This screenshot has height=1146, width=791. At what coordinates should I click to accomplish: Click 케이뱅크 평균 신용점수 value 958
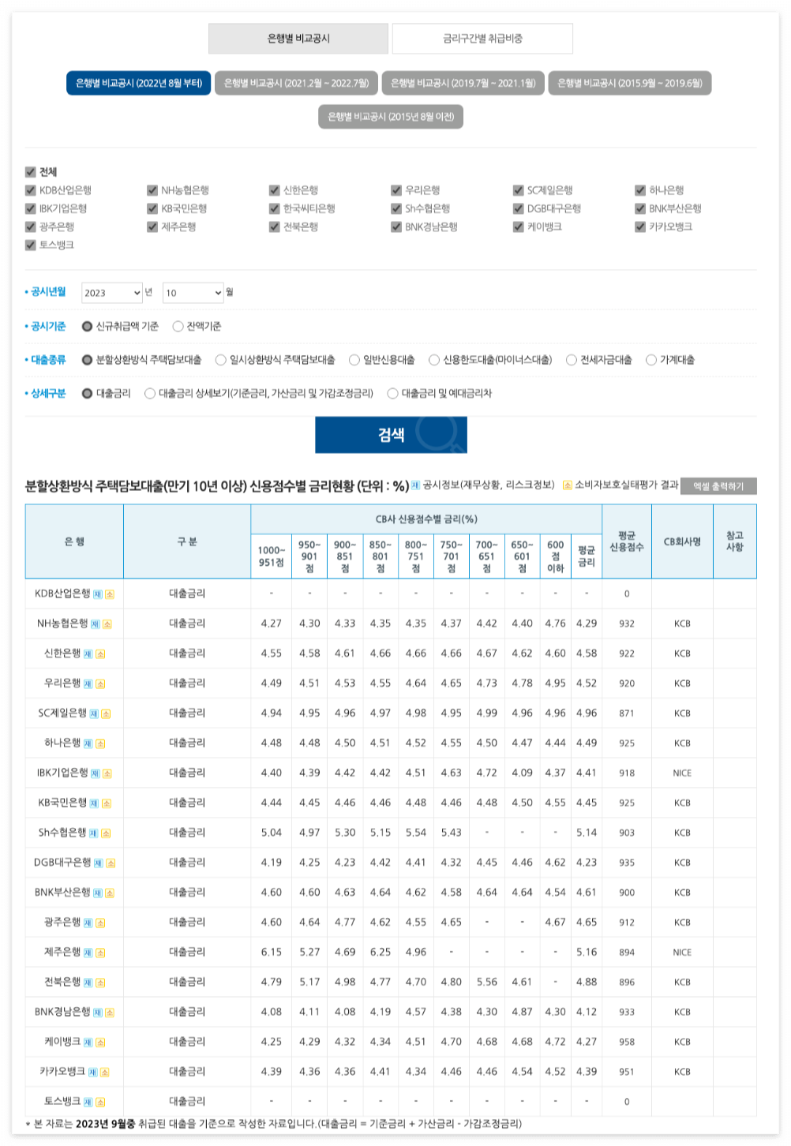(627, 1043)
